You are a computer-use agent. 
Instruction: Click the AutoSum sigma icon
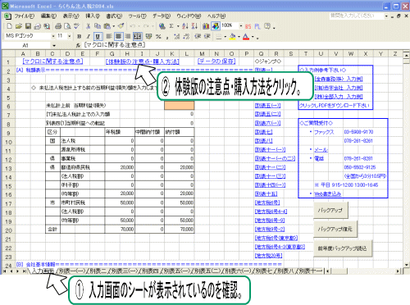click(171, 26)
